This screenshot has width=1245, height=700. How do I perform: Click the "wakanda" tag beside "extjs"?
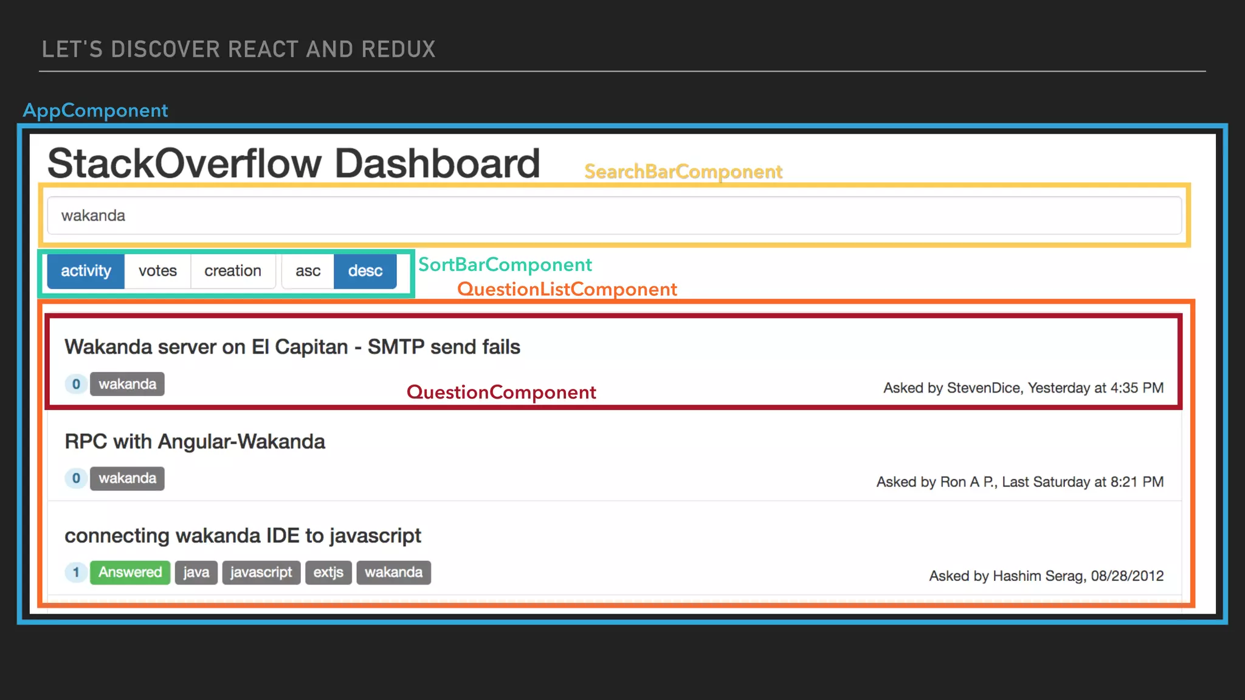(393, 572)
